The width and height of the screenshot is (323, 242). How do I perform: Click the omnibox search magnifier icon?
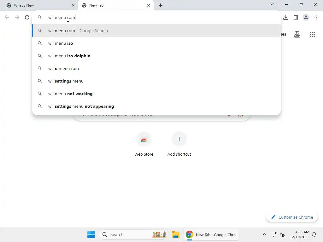[x=40, y=17]
